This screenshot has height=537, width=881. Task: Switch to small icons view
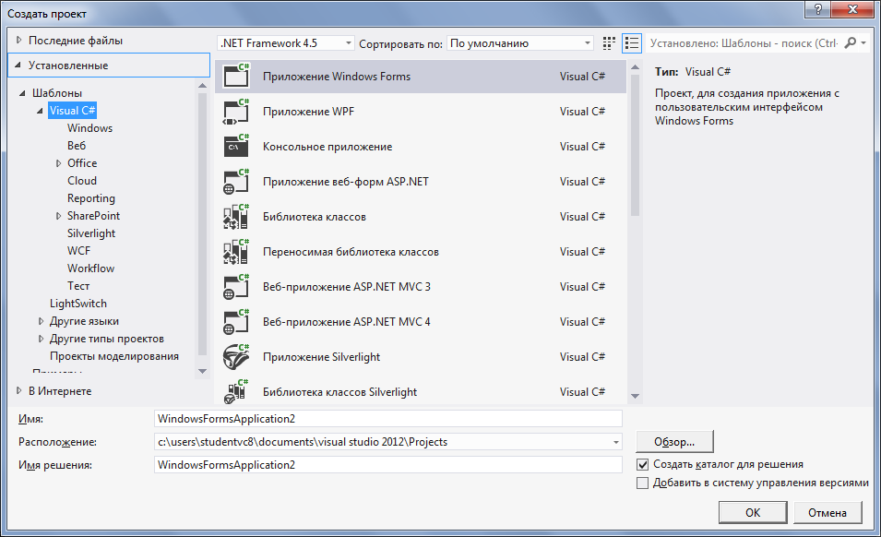pos(609,43)
